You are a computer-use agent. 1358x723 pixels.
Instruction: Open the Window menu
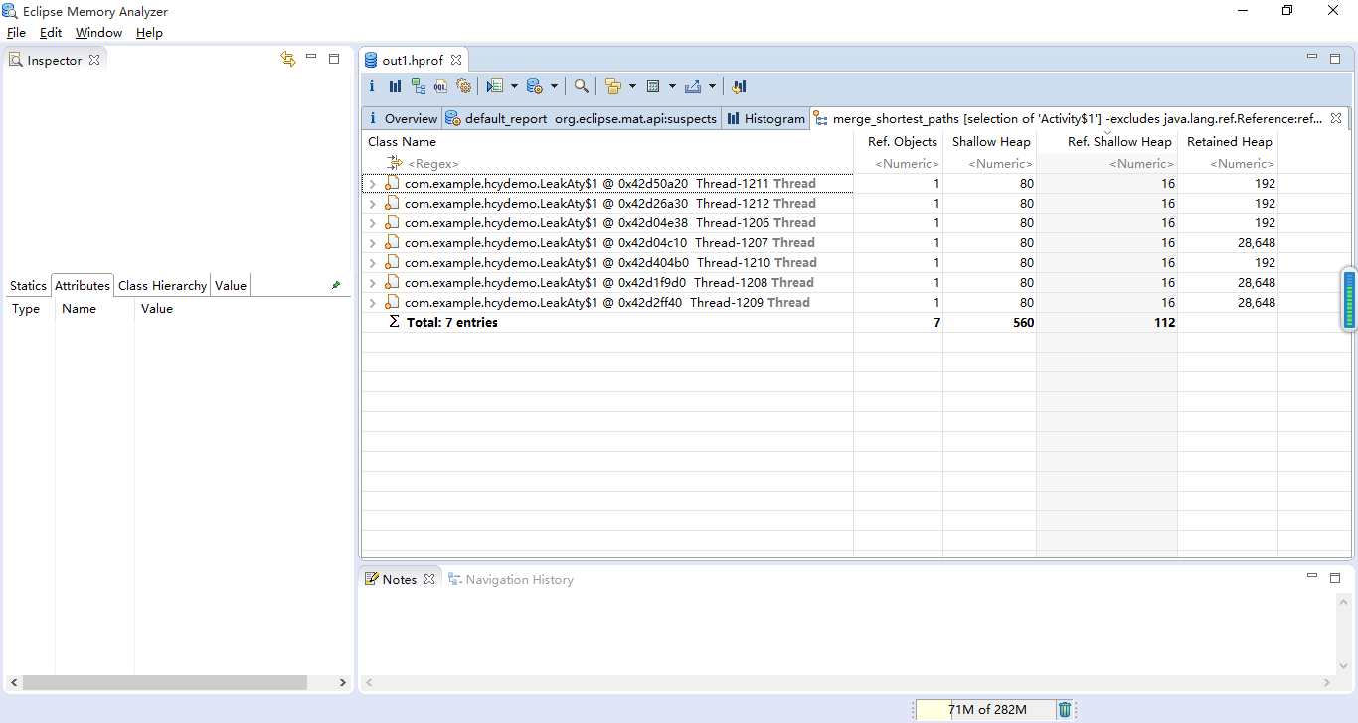[98, 33]
